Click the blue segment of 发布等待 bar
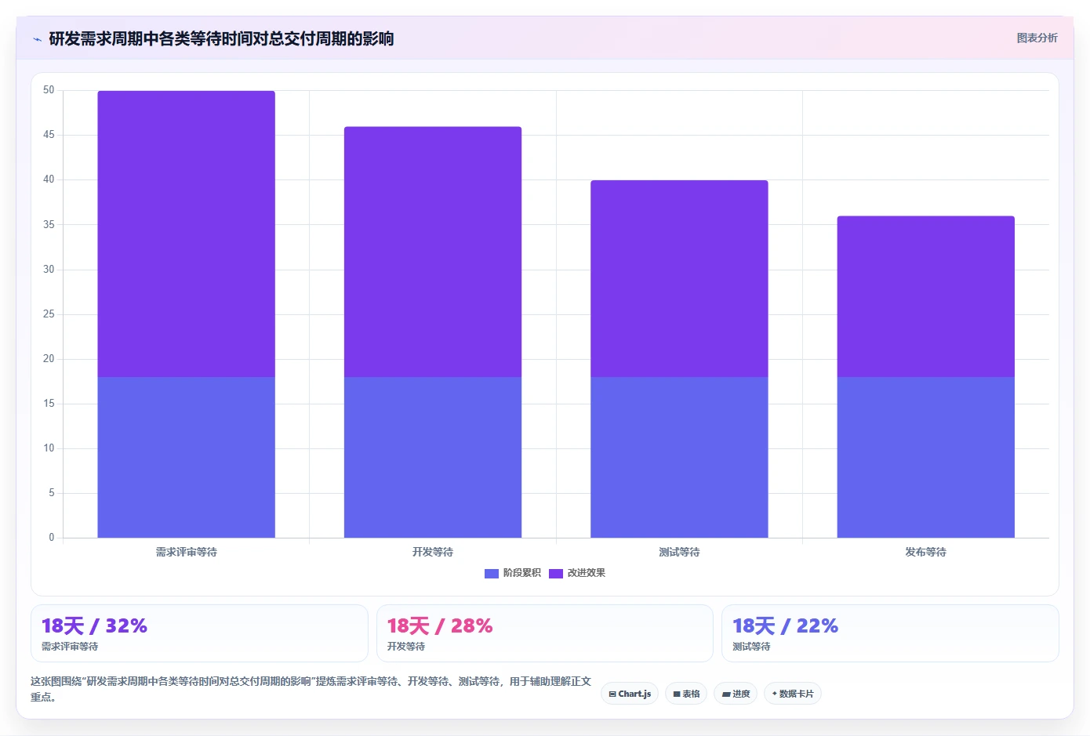Viewport: 1090px width, 736px height. pos(926,457)
